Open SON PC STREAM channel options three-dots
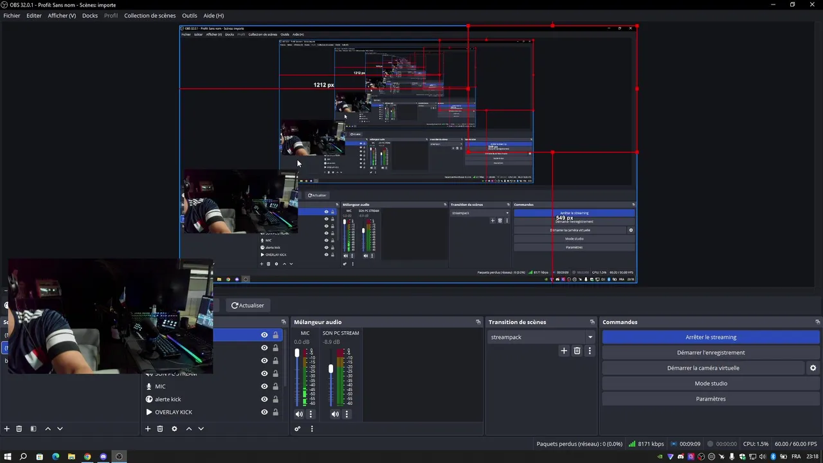Viewport: 823px width, 463px height. coord(347,414)
